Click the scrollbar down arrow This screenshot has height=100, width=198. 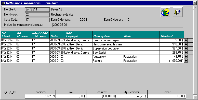point(195,97)
